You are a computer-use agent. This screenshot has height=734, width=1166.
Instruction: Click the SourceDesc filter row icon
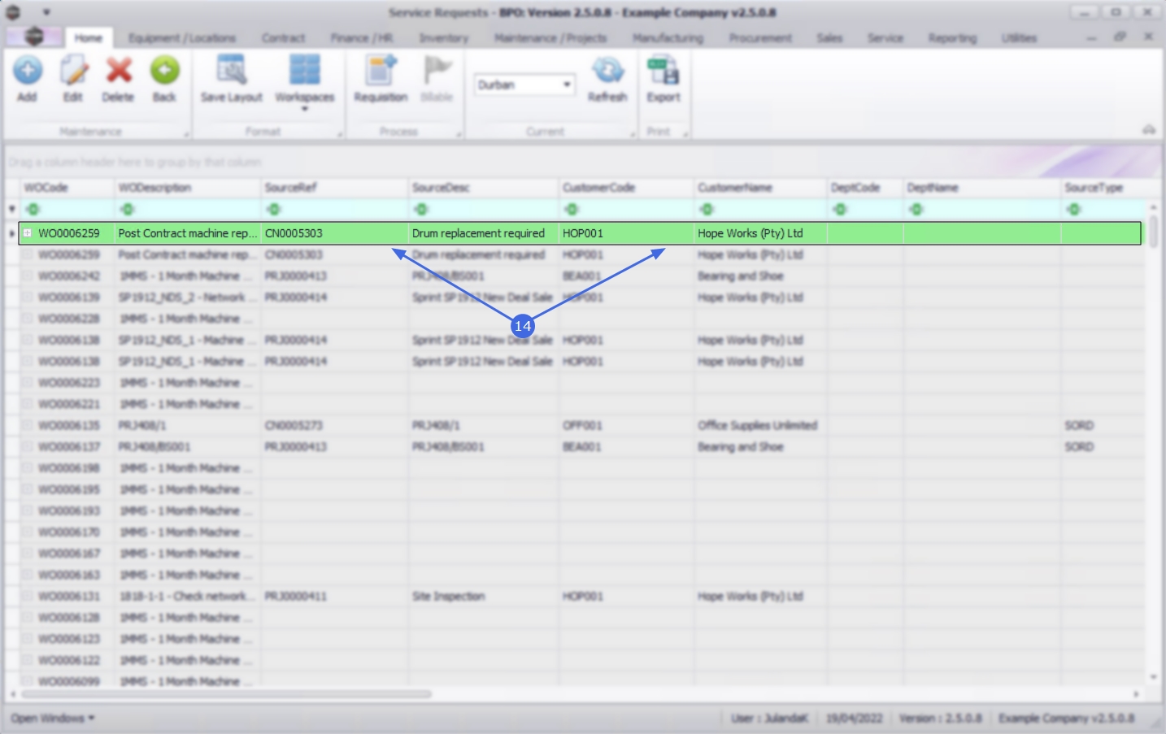pyautogui.click(x=420, y=210)
